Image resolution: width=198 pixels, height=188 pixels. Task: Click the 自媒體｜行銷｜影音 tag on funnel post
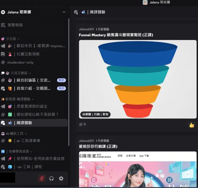click(96, 114)
